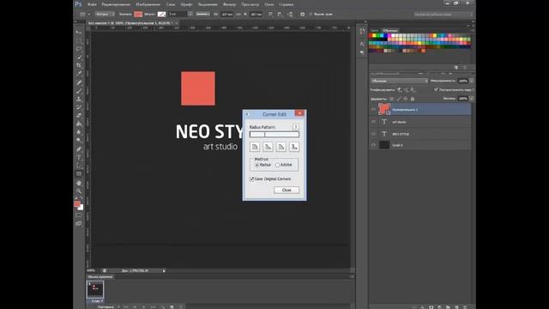Open workspace switcher dropdown

pos(443,15)
